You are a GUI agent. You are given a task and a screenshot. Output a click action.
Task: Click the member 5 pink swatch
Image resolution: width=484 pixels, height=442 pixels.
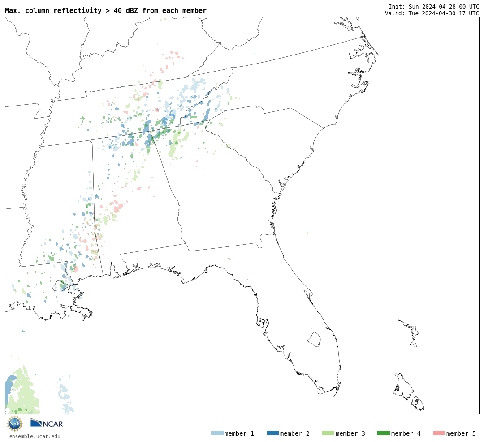[439, 433]
